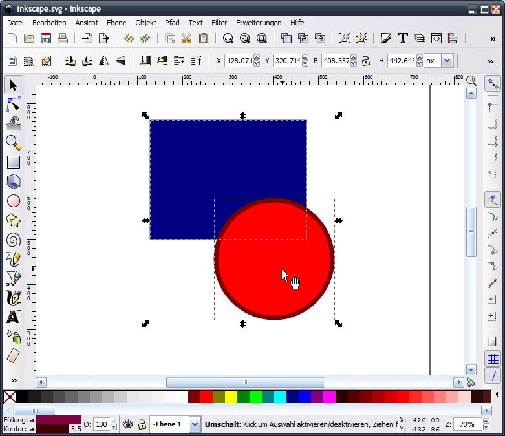Save document with floppy icon
This screenshot has width=505, height=436.
point(46,38)
